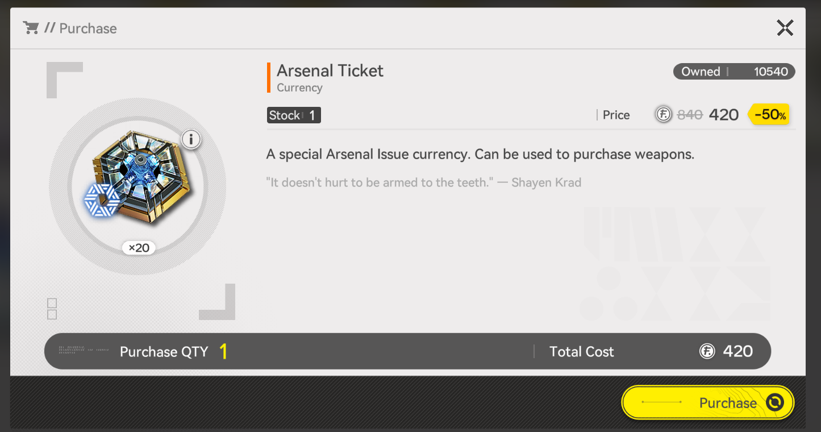Image resolution: width=821 pixels, height=432 pixels.
Task: Click the Purchase QTY label
Action: click(164, 352)
